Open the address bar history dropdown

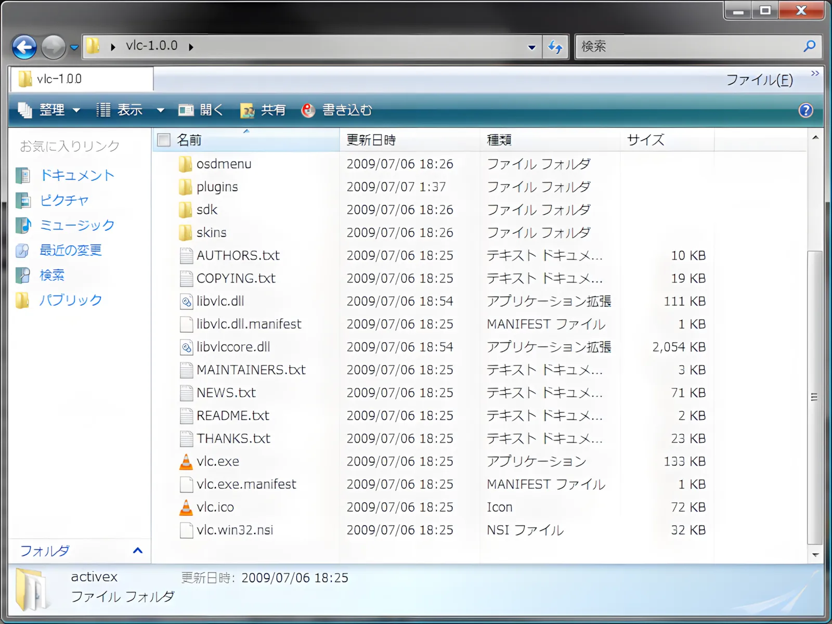tap(531, 47)
